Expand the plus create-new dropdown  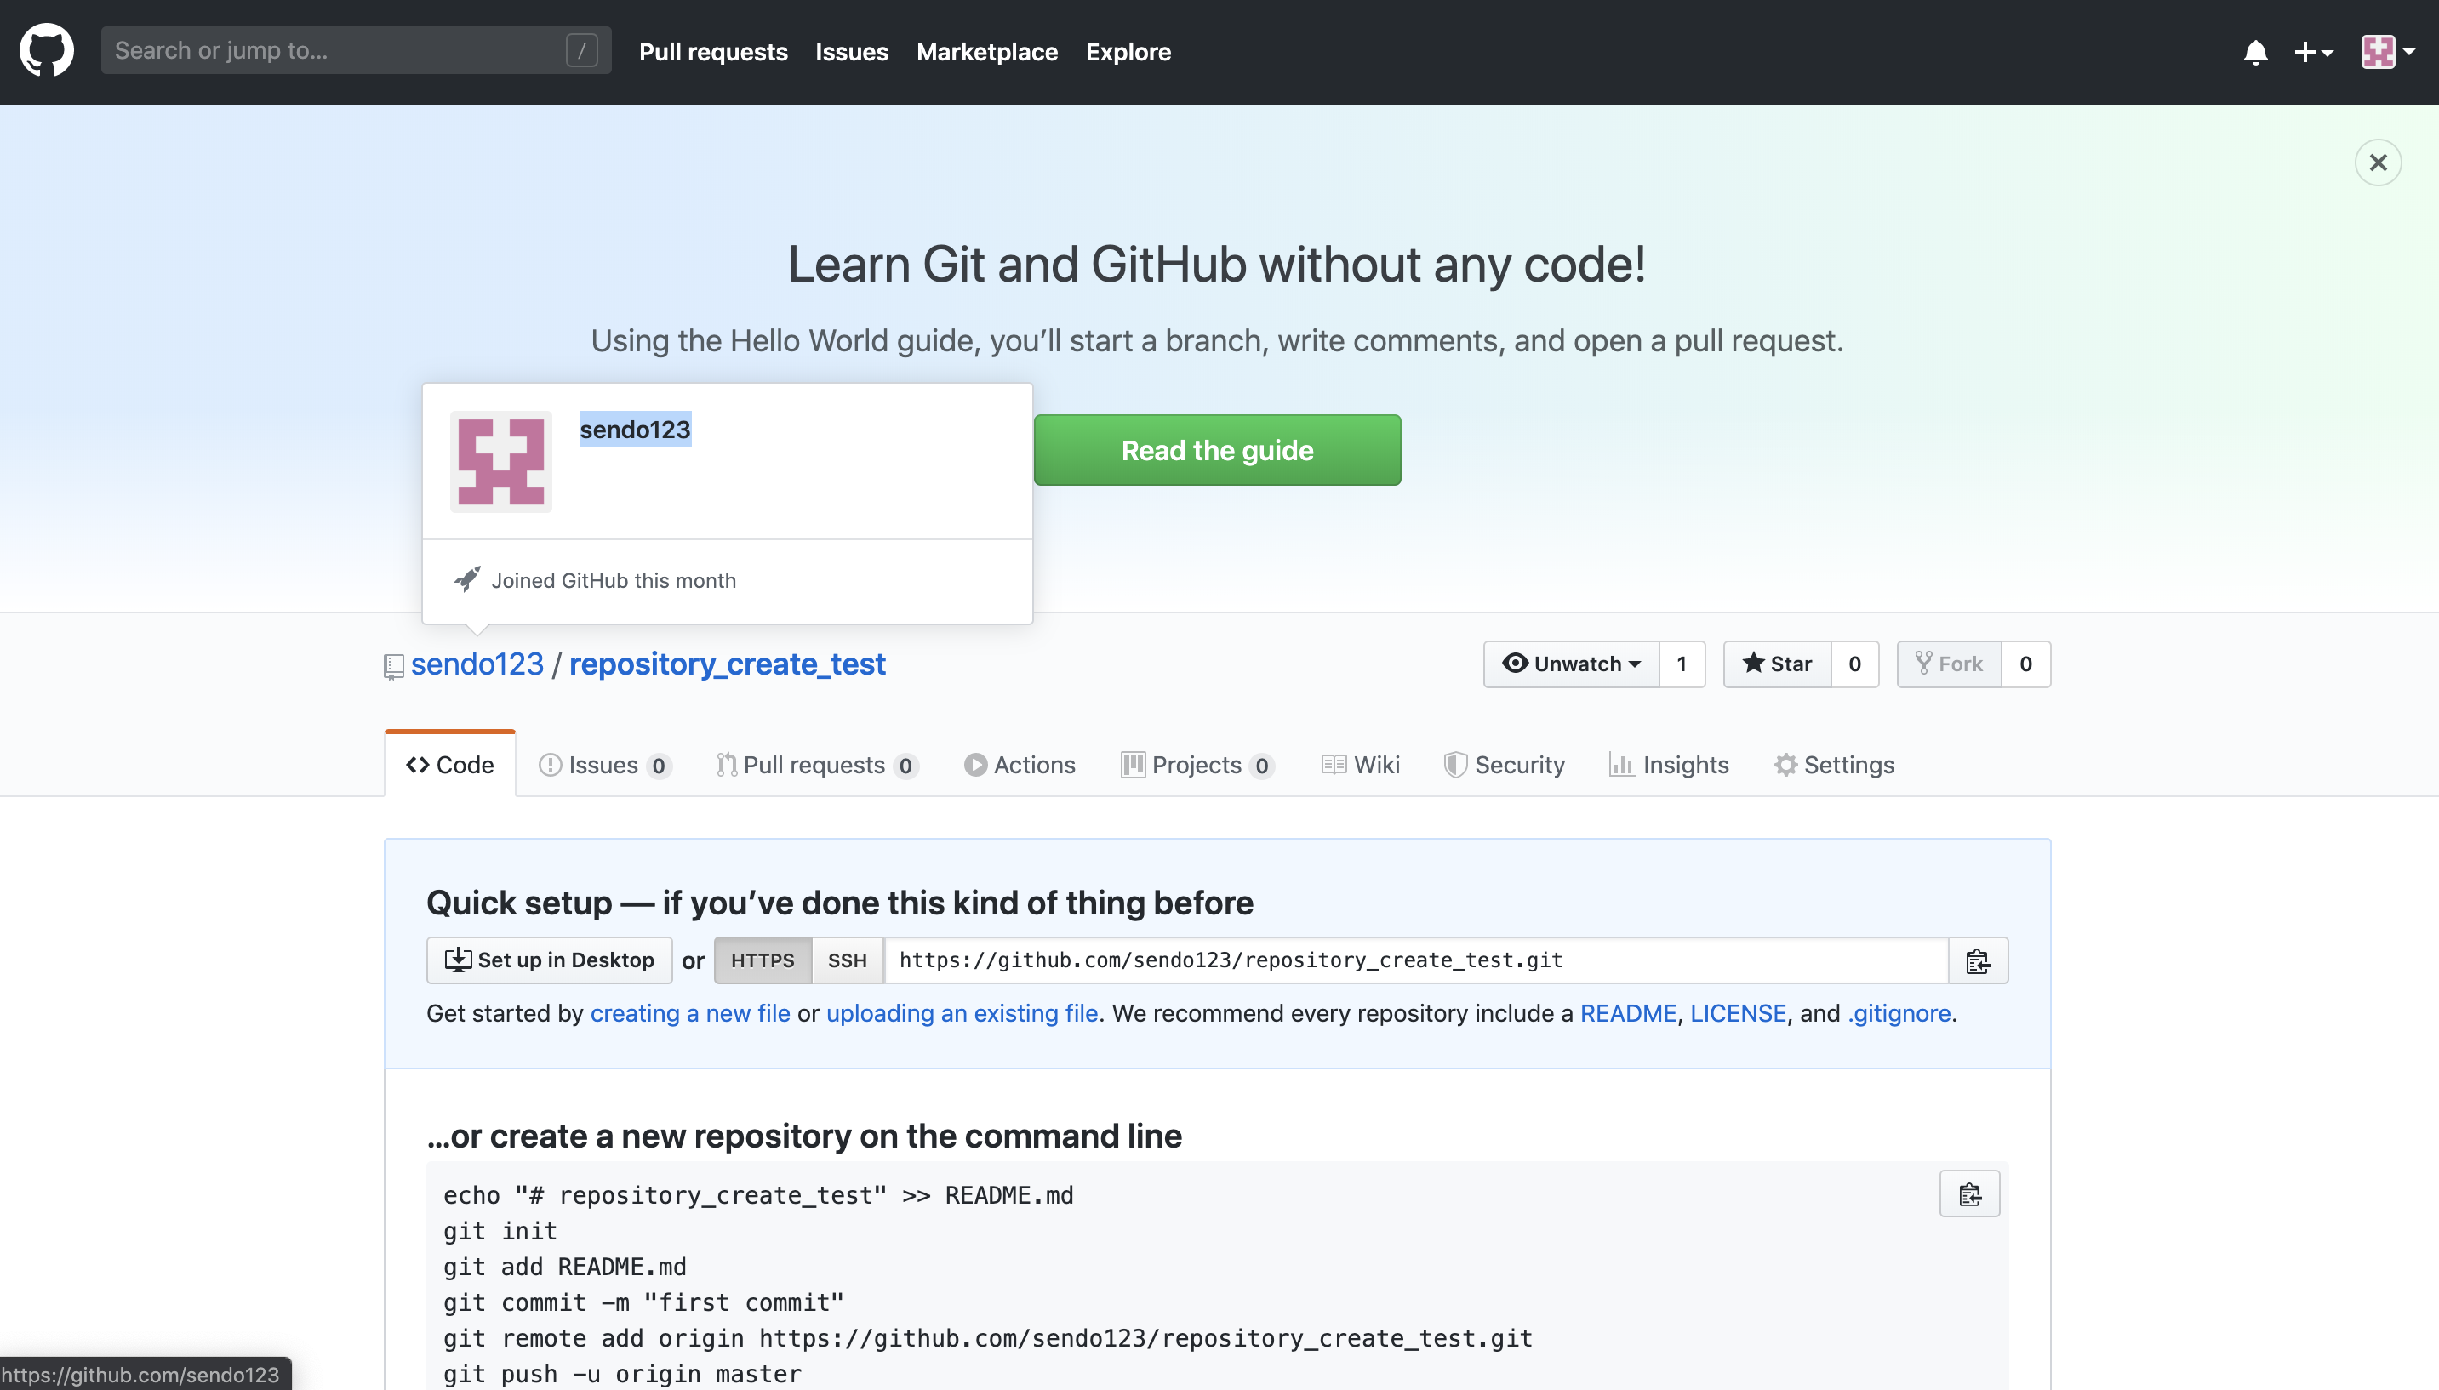(2313, 52)
